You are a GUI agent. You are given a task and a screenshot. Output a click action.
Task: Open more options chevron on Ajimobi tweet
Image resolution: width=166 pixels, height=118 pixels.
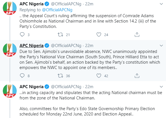pos(161,46)
